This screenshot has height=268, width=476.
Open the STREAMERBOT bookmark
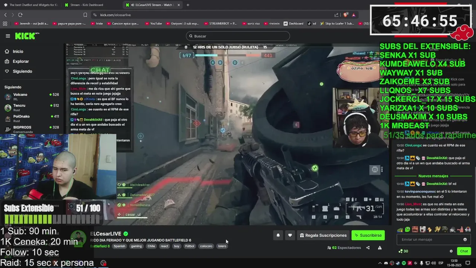click(220, 23)
